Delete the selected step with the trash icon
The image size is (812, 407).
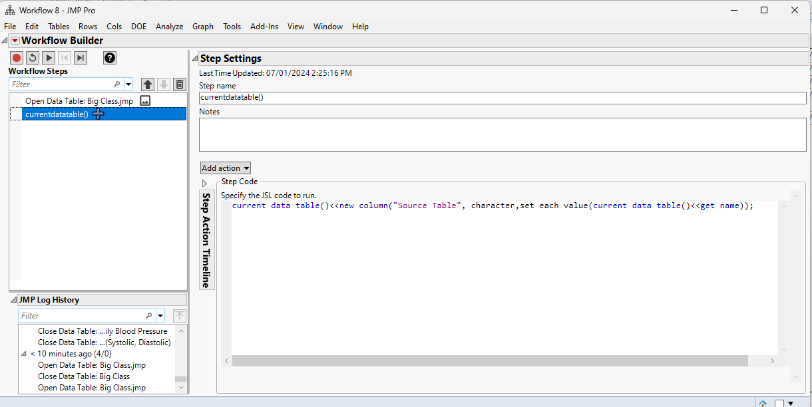tap(179, 84)
